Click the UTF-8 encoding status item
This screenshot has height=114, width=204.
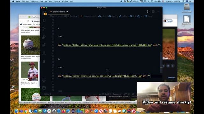coord(127,94)
